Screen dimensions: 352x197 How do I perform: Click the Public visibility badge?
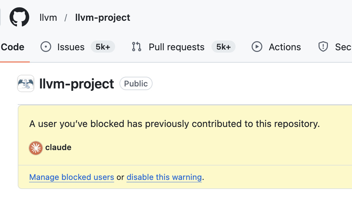click(x=136, y=83)
